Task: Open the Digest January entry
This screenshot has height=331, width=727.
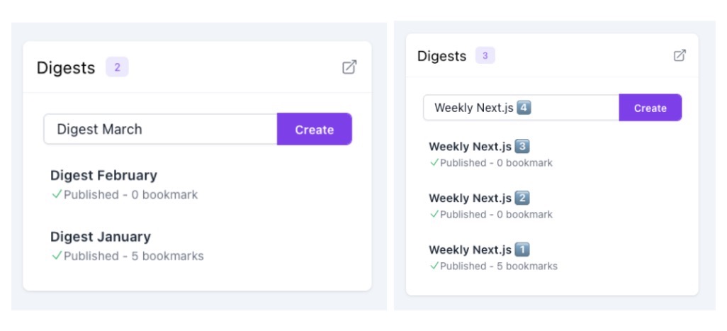Action: coord(100,237)
